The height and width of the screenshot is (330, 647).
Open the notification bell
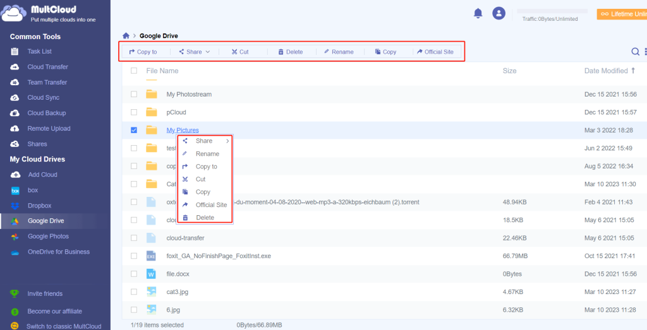click(478, 13)
